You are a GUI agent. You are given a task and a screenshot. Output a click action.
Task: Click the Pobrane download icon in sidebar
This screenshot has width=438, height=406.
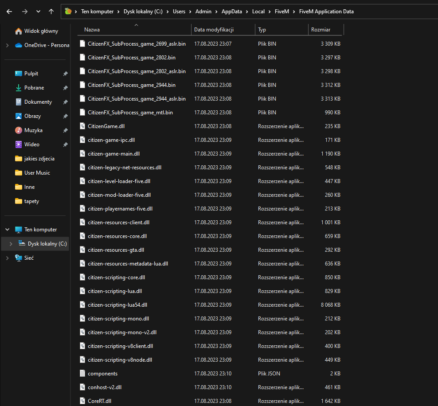(x=19, y=88)
